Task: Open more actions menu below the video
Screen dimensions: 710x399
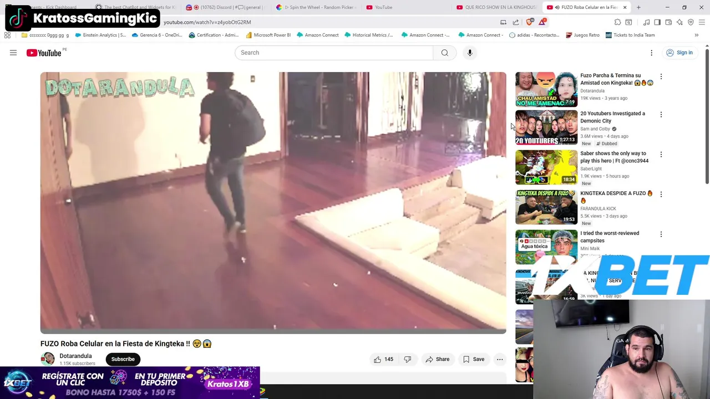Action: pos(500,359)
